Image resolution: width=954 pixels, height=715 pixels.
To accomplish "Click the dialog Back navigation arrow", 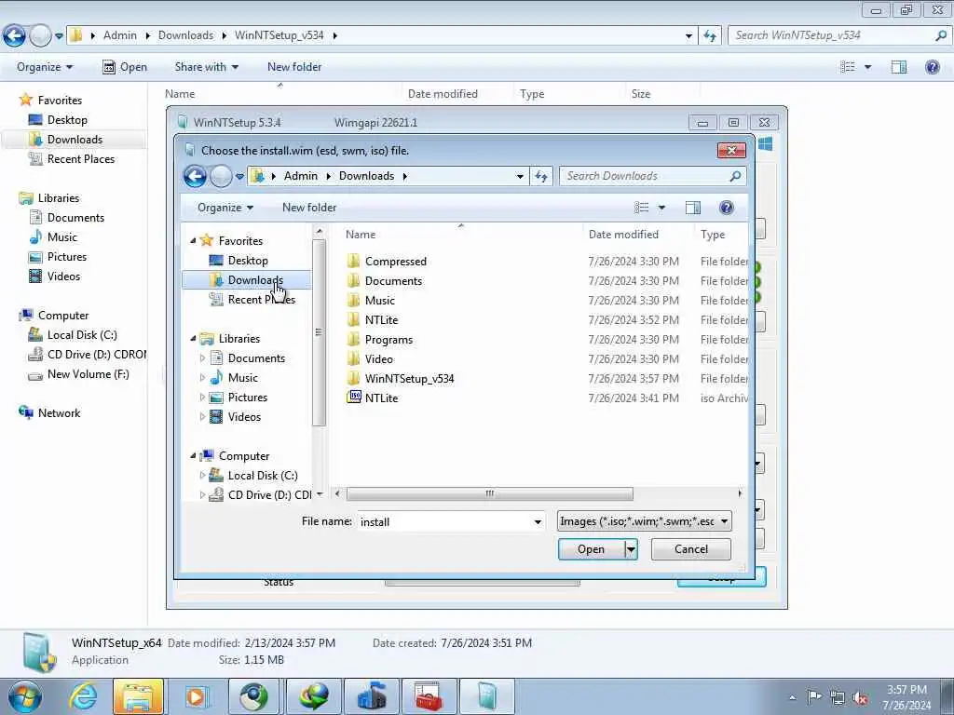I will (196, 176).
